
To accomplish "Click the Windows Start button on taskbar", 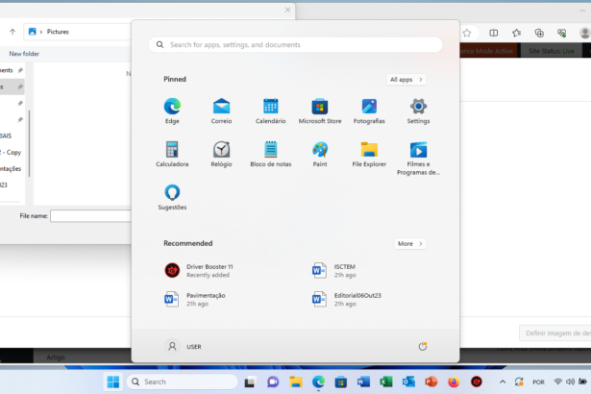I will tap(113, 382).
